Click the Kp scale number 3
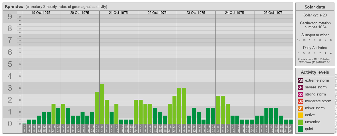The width and height of the screenshot is (337, 136). tap(10, 88)
